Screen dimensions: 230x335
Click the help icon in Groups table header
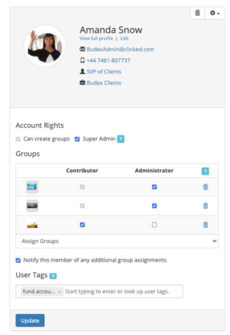(x=205, y=171)
